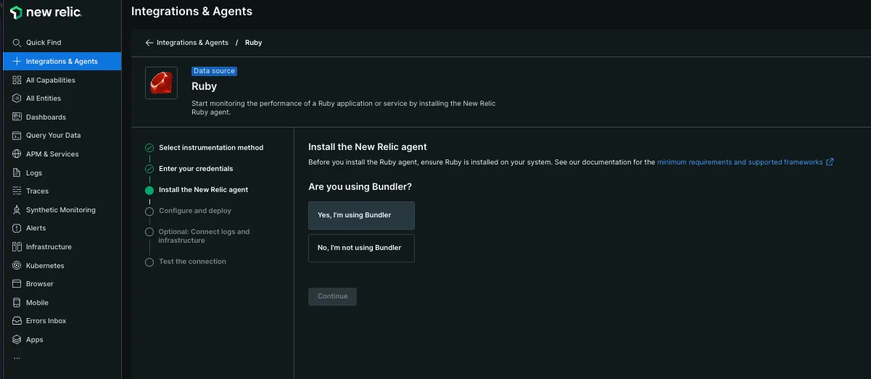Go back via Integrations & Agents breadcrumb

pos(191,43)
